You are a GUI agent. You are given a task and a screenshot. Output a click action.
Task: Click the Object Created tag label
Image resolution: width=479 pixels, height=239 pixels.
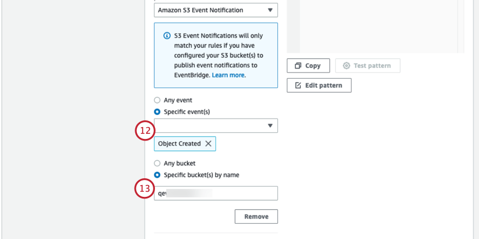point(179,143)
